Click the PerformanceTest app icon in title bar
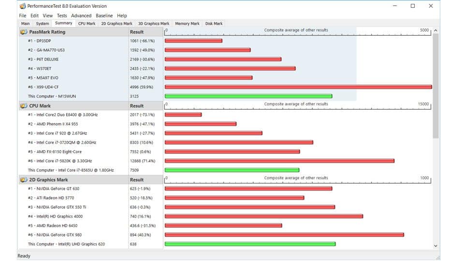The width and height of the screenshot is (464, 261). point(22,6)
